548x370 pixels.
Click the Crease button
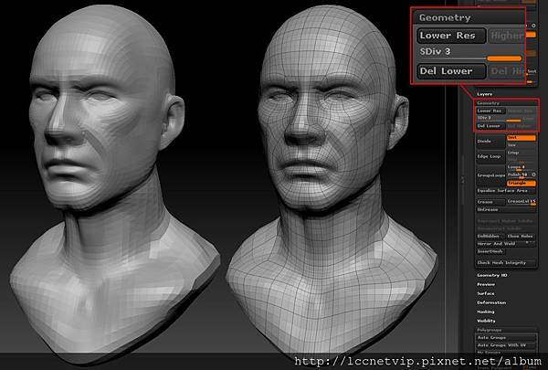pyautogui.click(x=490, y=202)
